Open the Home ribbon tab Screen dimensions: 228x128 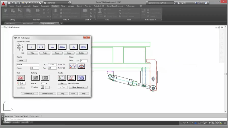(x=11, y=6)
